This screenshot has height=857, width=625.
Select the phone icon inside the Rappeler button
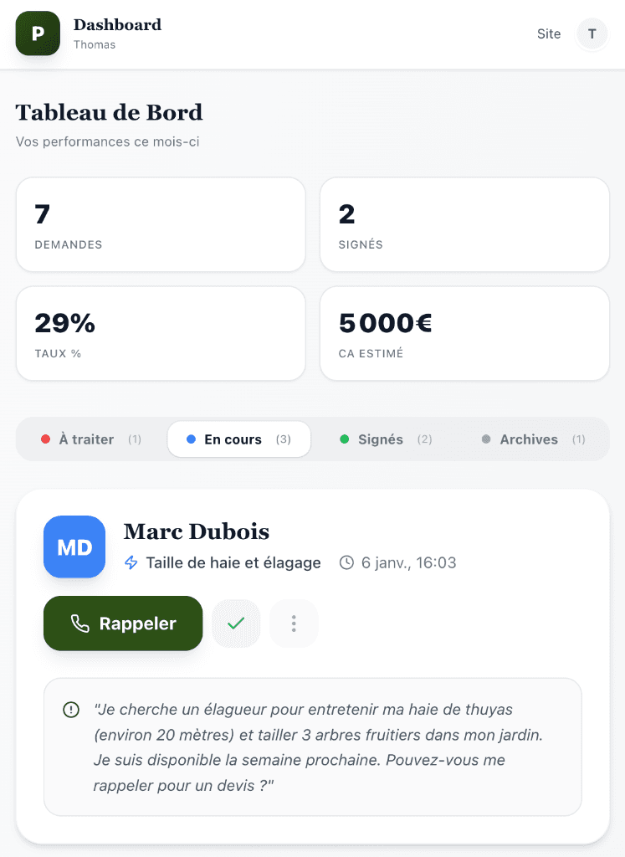coord(82,624)
